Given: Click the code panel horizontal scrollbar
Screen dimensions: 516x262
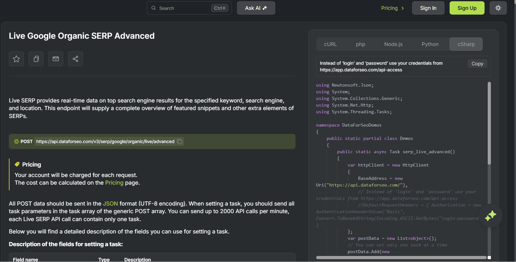Looking at the screenshot, I should 401,258.
